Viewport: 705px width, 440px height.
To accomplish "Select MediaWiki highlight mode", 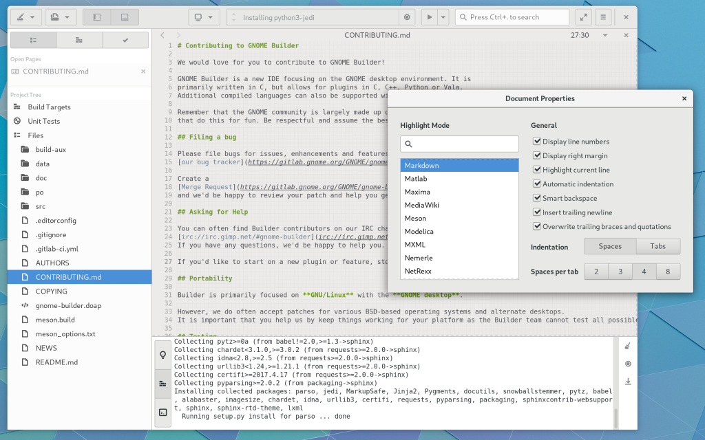I will tap(459, 205).
